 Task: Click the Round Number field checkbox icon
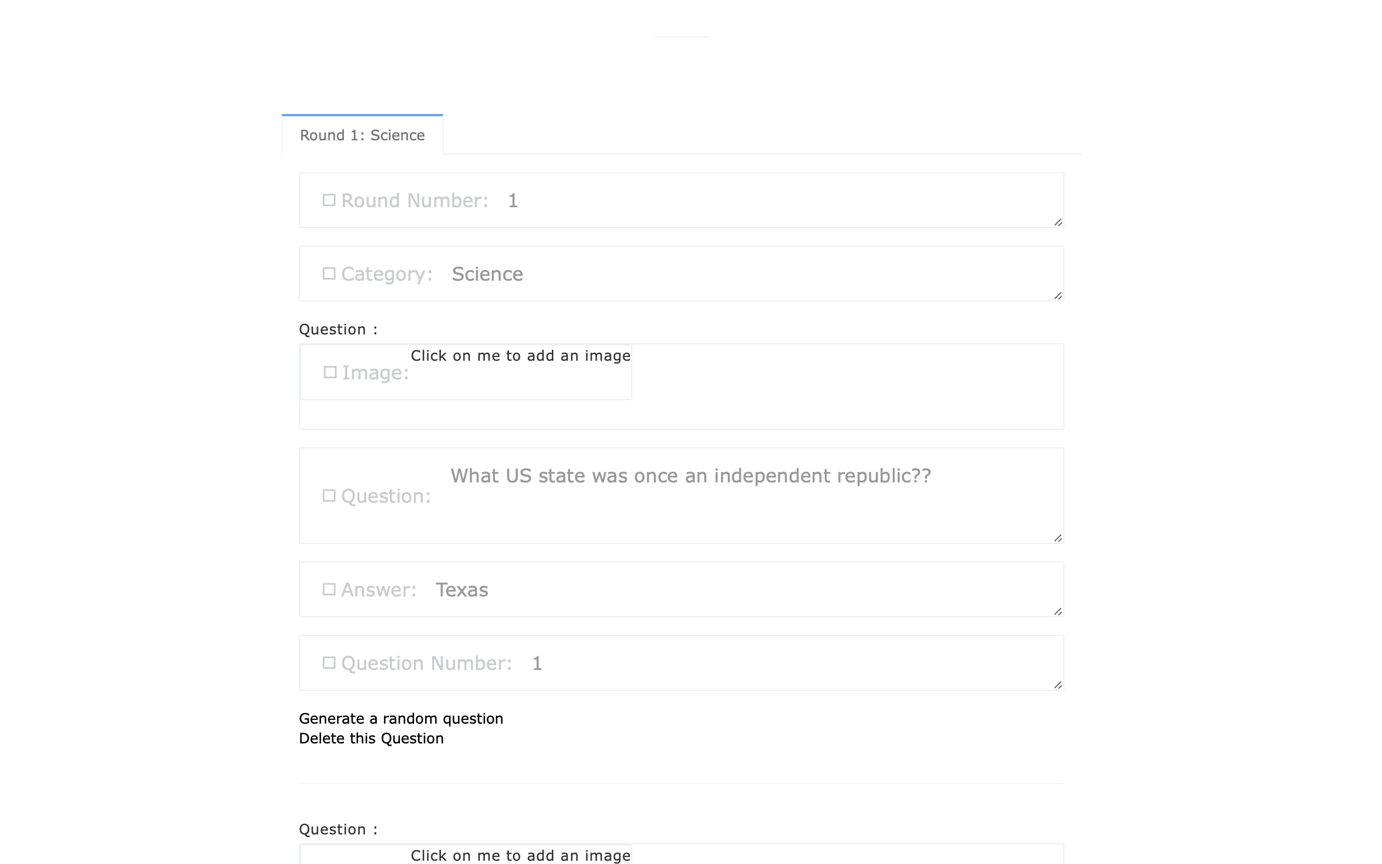(328, 200)
